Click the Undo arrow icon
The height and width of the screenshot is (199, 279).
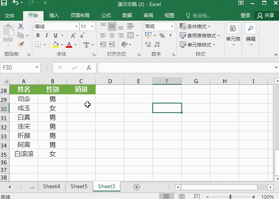pyautogui.click(x=16, y=2)
